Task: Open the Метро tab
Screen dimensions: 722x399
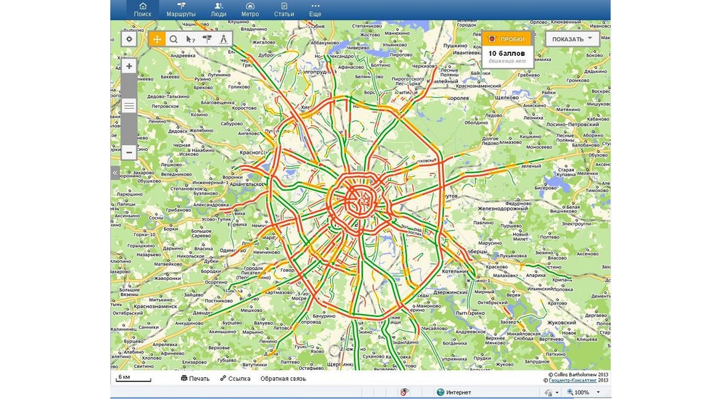Action: click(x=250, y=9)
